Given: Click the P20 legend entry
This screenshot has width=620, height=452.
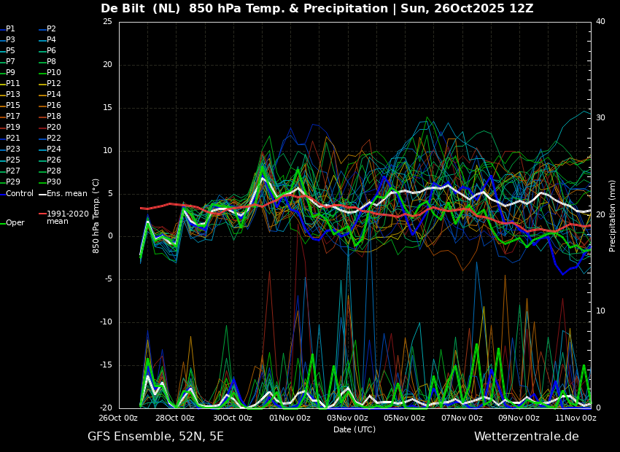Looking at the screenshot, I should click(50, 127).
